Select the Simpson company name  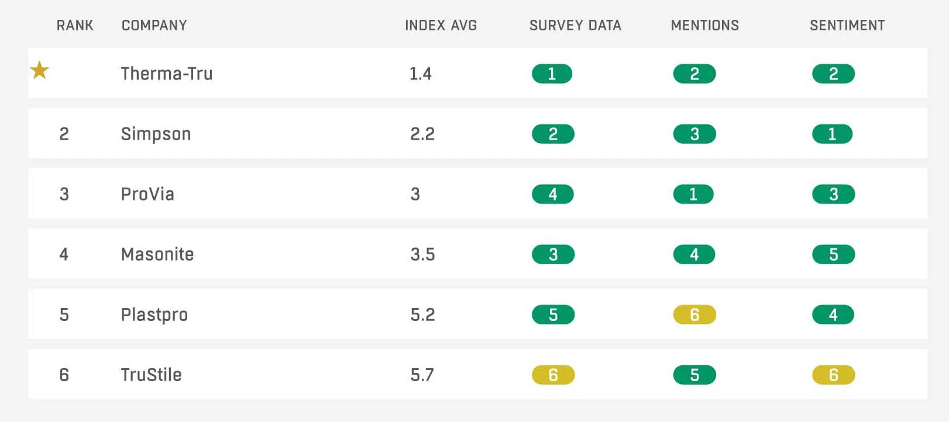[156, 134]
